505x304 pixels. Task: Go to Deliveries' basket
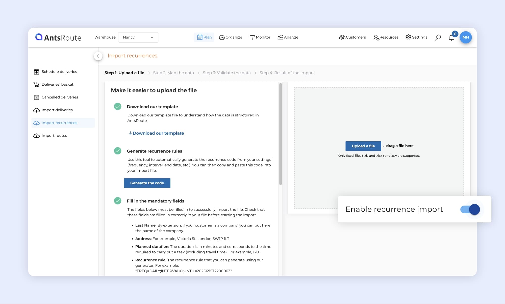pos(57,85)
